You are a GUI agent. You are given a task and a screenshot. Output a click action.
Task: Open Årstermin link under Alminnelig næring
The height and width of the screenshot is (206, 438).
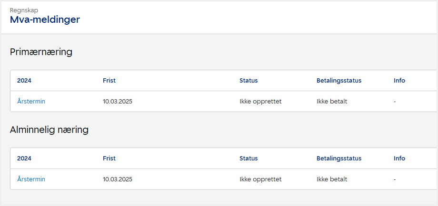tap(31, 179)
